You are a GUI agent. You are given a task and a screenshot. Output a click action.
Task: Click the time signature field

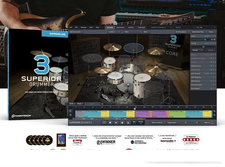point(134,123)
